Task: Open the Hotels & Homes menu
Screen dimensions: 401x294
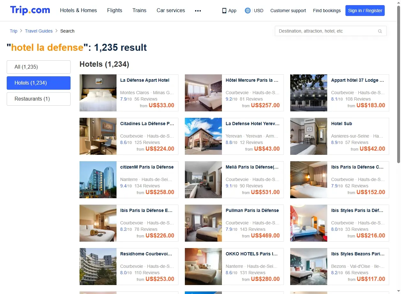Action: tap(79, 11)
